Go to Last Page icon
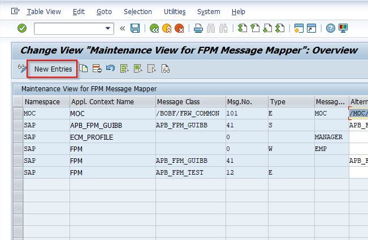Screen dimensions: 368x240 click(280, 29)
